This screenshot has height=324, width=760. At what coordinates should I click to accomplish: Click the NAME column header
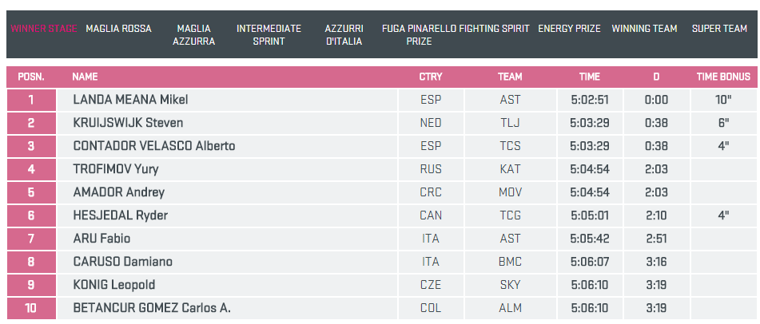(x=85, y=77)
